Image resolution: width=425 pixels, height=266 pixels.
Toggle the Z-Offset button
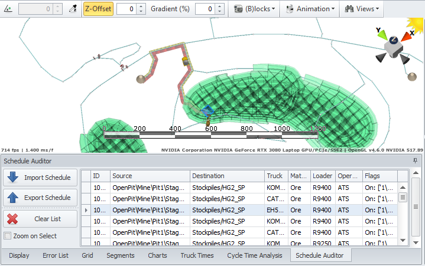[98, 9]
